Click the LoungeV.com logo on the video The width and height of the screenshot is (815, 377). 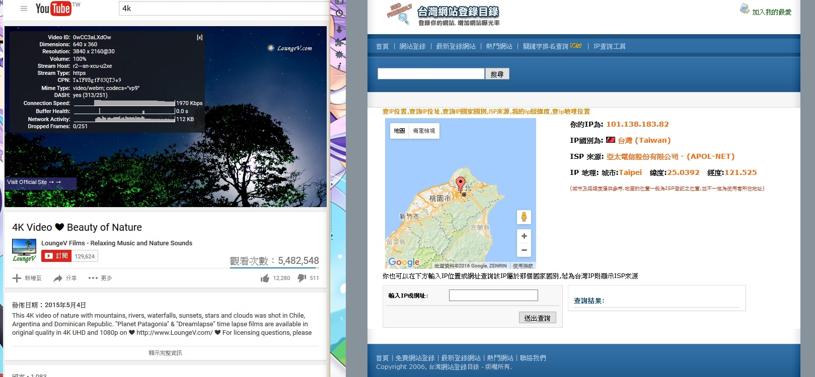coord(290,48)
